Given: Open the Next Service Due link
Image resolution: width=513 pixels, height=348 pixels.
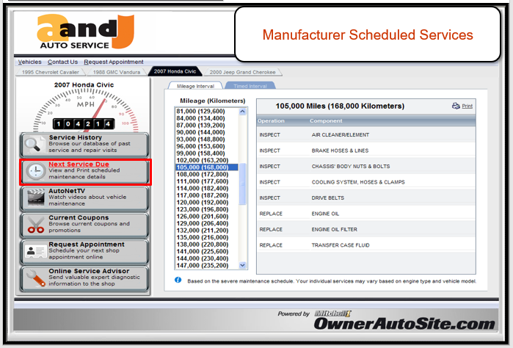Looking at the screenshot, I should pos(79,164).
